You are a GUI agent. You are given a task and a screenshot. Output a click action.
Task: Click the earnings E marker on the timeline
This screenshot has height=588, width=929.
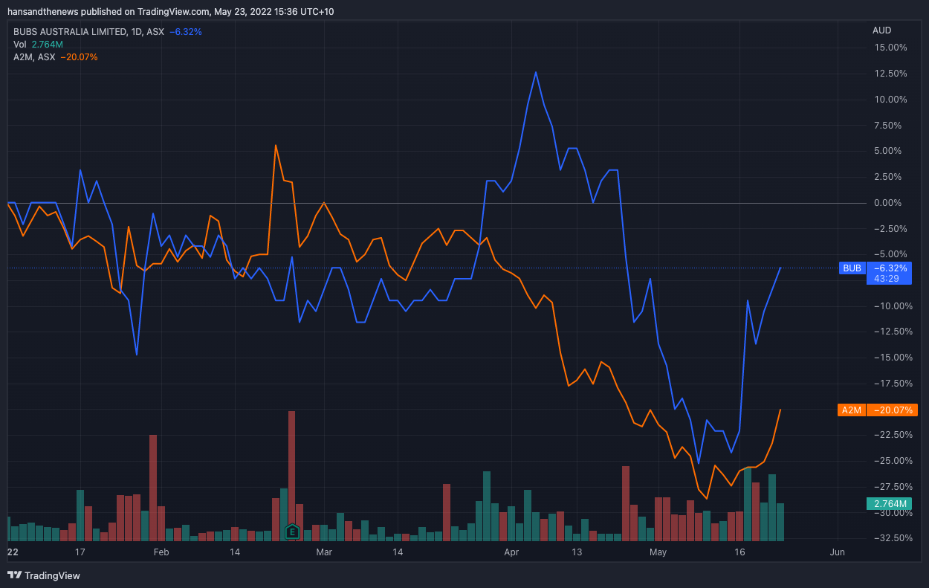point(292,532)
